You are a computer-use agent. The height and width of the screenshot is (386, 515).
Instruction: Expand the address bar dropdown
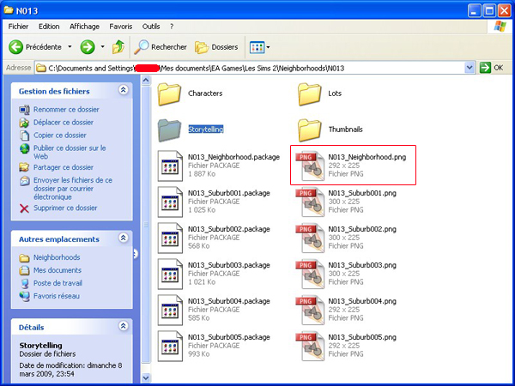(x=470, y=68)
